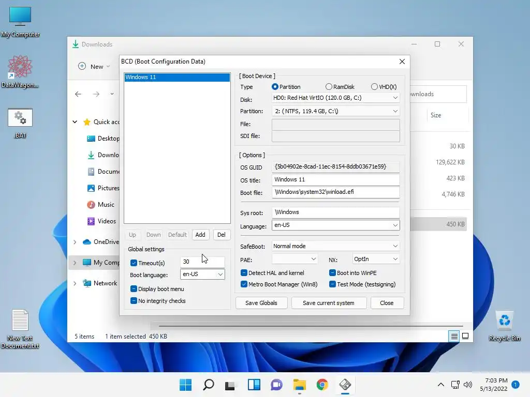Collapse Quick access in Downloads sidebar
The width and height of the screenshot is (530, 397).
pos(75,122)
